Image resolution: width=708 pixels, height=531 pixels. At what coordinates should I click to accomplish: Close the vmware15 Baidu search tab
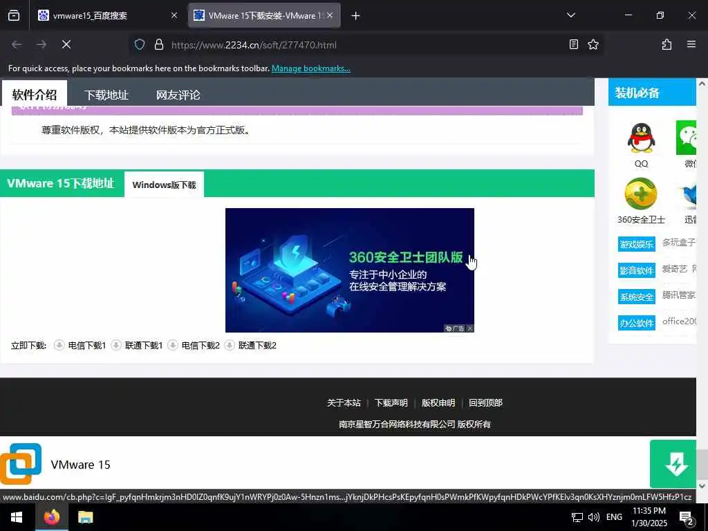tap(174, 15)
